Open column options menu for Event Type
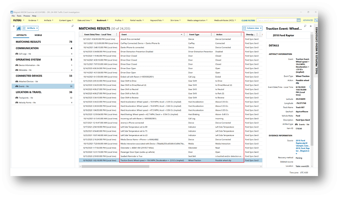The width and height of the screenshot is (339, 197). [x=211, y=34]
